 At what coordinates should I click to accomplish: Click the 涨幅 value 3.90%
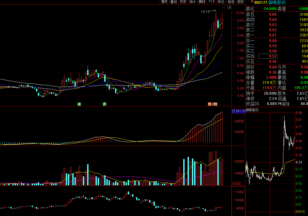pos(271,78)
